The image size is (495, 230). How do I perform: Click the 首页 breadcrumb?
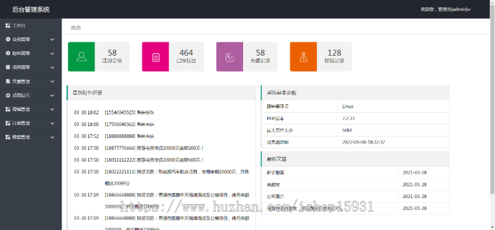coord(76,28)
